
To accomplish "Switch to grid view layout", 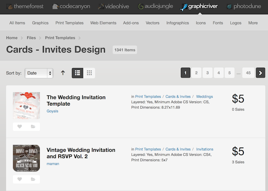I will pyautogui.click(x=89, y=73).
